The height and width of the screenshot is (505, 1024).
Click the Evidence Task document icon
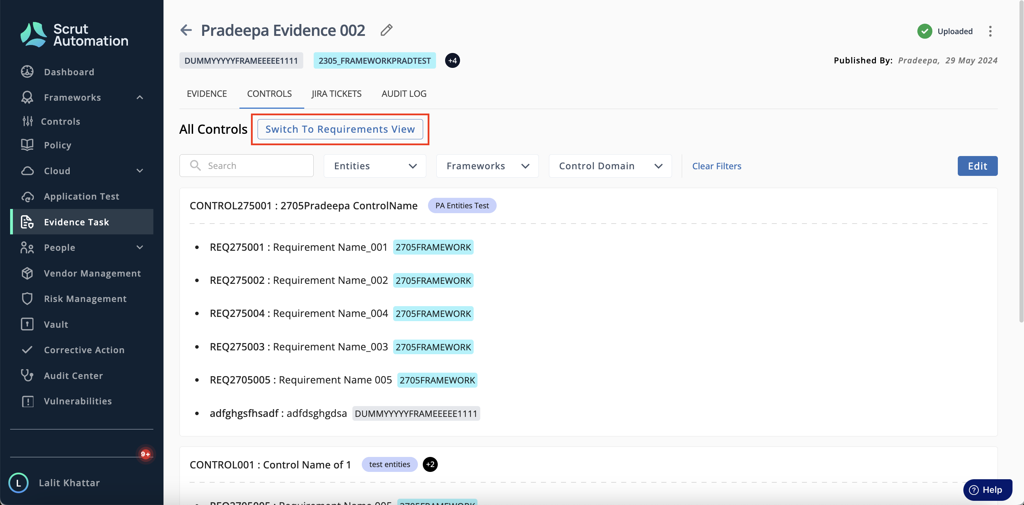[x=27, y=222]
